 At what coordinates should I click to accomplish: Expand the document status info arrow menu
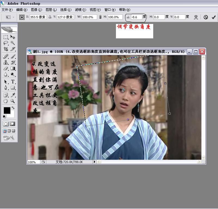94,162
